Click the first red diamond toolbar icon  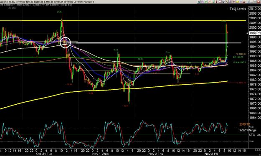[x=216, y=2]
